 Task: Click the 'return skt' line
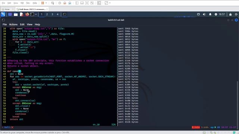pyautogui.click(x=16, y=119)
